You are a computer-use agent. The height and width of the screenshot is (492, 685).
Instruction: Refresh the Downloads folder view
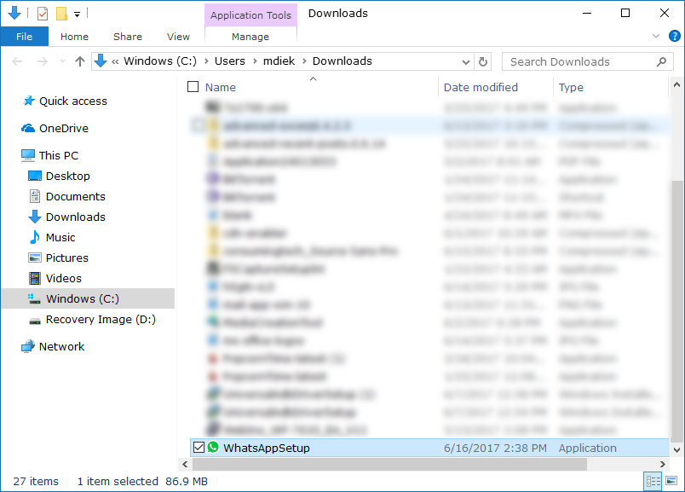tap(481, 61)
